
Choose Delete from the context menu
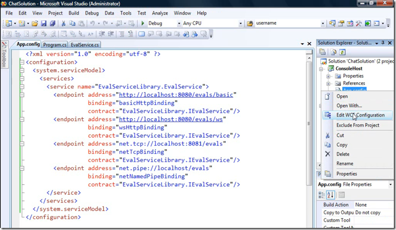343,154
